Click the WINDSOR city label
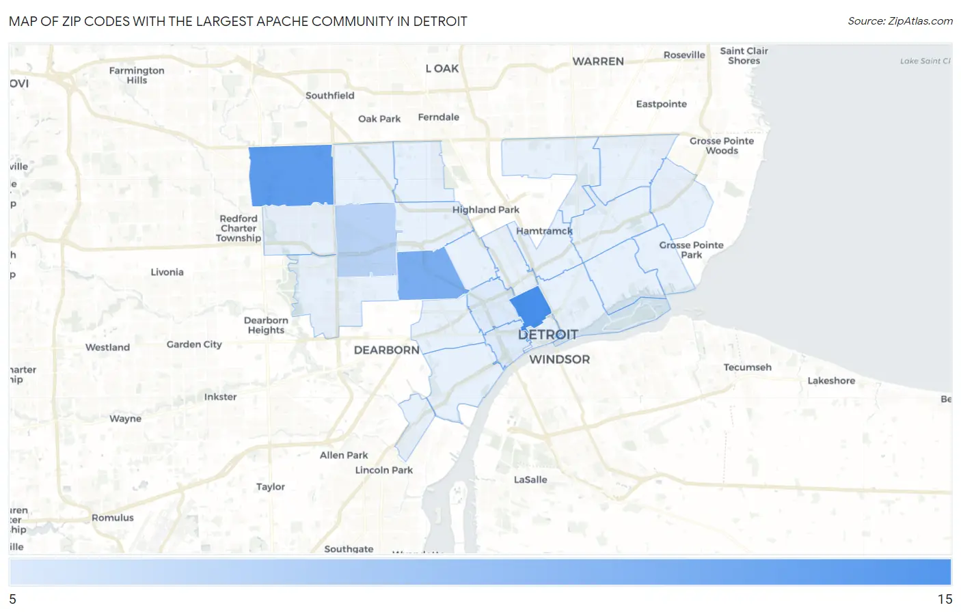Screen dimensions: 961x614 point(559,359)
